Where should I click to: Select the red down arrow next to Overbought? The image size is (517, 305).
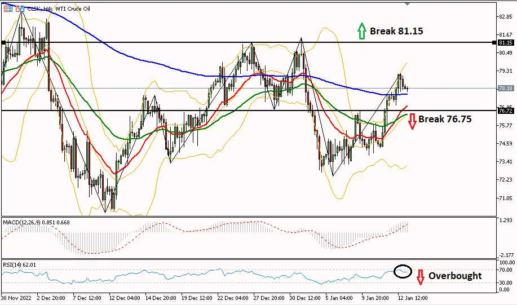[x=420, y=277]
